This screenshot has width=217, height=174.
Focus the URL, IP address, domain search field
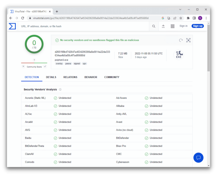click(x=84, y=26)
